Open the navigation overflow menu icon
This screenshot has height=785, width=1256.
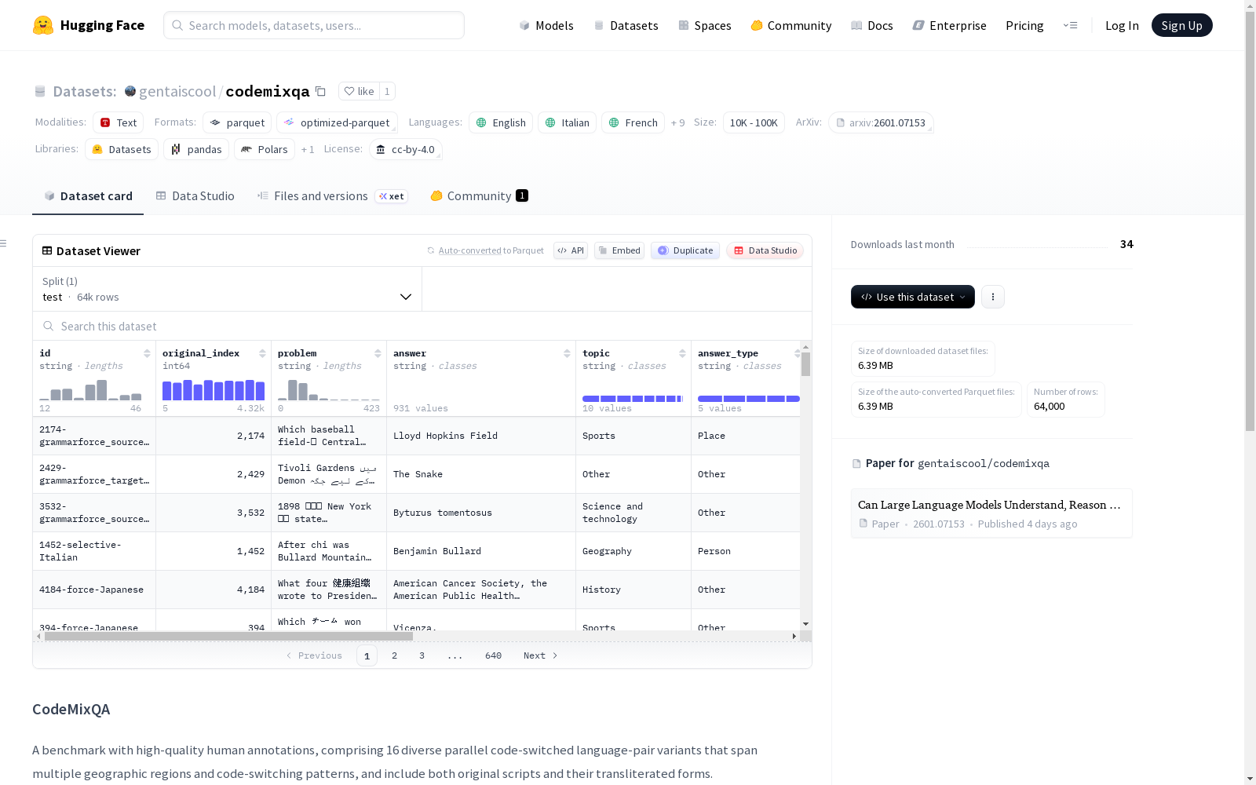(1070, 25)
